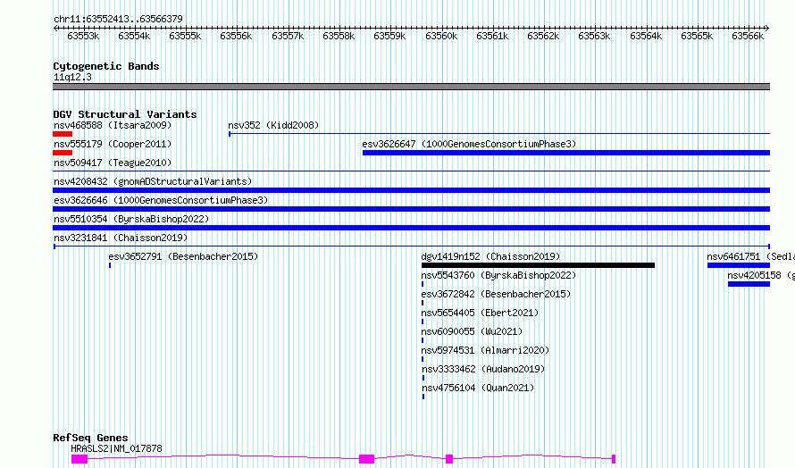This screenshot has width=795, height=468.
Task: Click nsv3231841 (Chaisson2019) label
Action: (x=121, y=238)
